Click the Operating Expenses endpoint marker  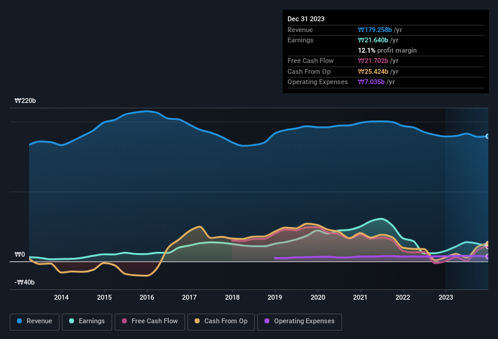488,256
